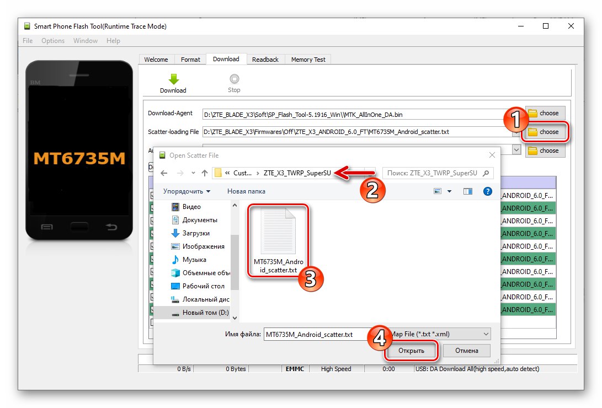Click the Cust... breadcrumb segment
Screen dimensions: 602x408
click(x=242, y=173)
